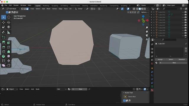The width and height of the screenshot is (189, 106).
Task: Switch to the Modeling workspace tab
Action: (x=46, y=6)
